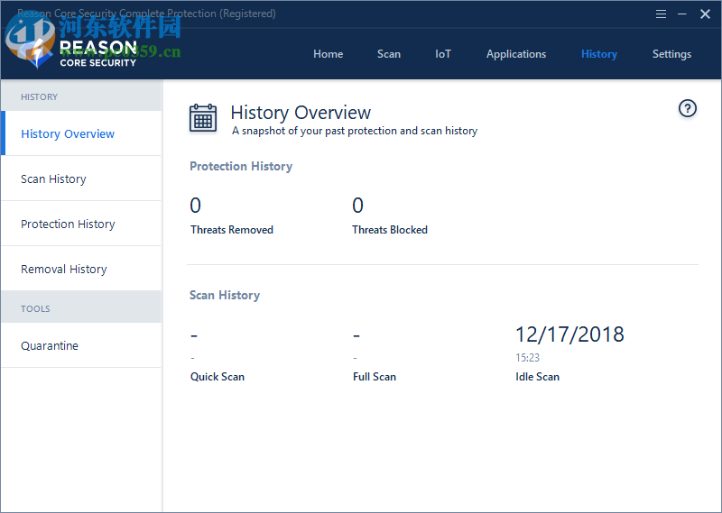The height and width of the screenshot is (513, 722).
Task: Select the History tab
Action: click(x=599, y=54)
